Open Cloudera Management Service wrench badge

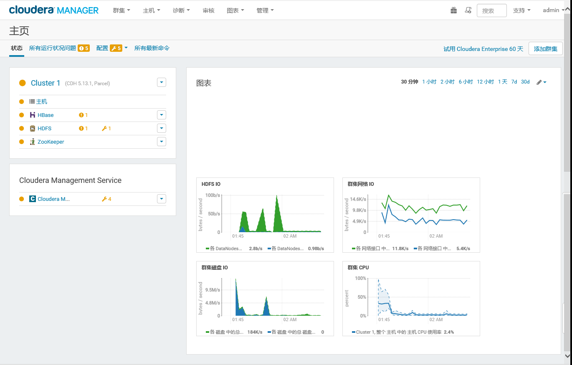point(106,199)
